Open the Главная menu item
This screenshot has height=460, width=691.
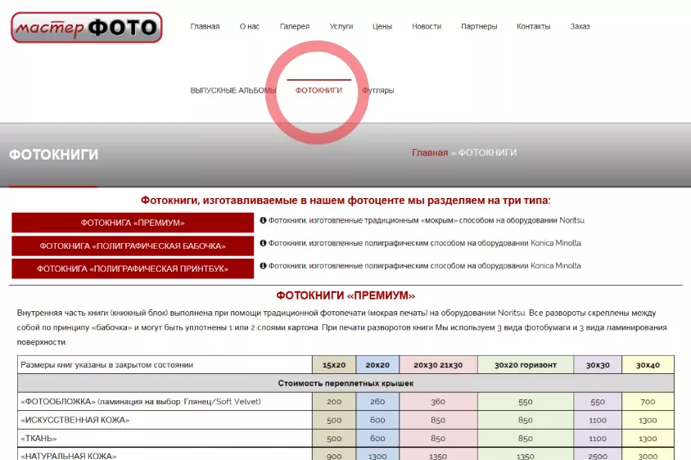click(205, 26)
